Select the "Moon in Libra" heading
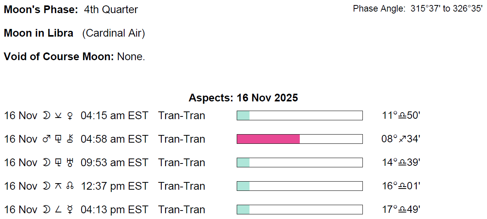The height and width of the screenshot is (219, 487). pos(39,33)
